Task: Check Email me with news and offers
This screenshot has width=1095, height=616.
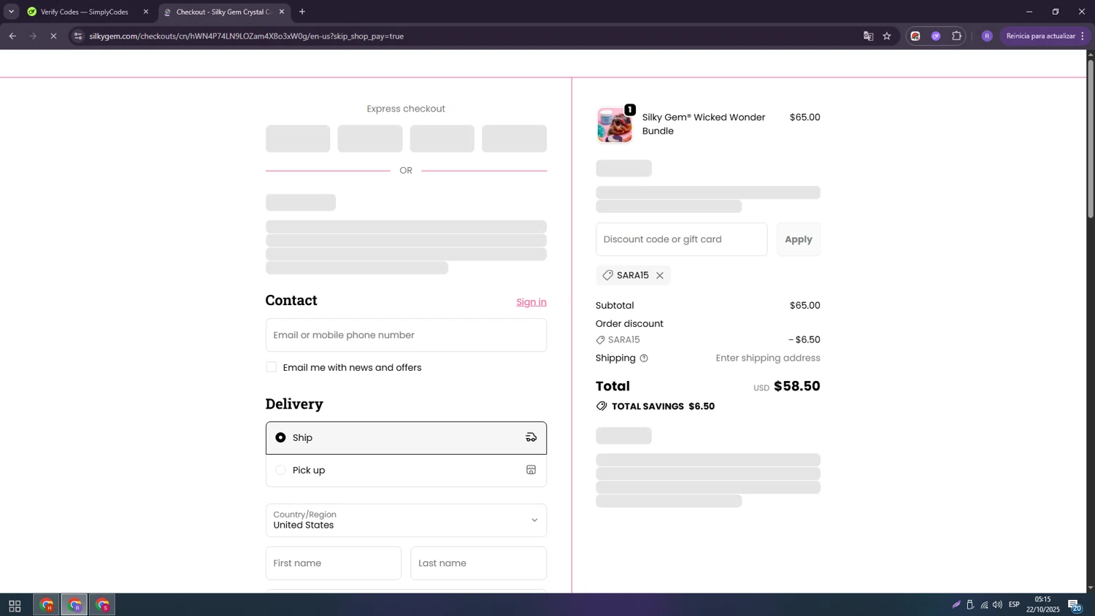Action: pyautogui.click(x=272, y=367)
